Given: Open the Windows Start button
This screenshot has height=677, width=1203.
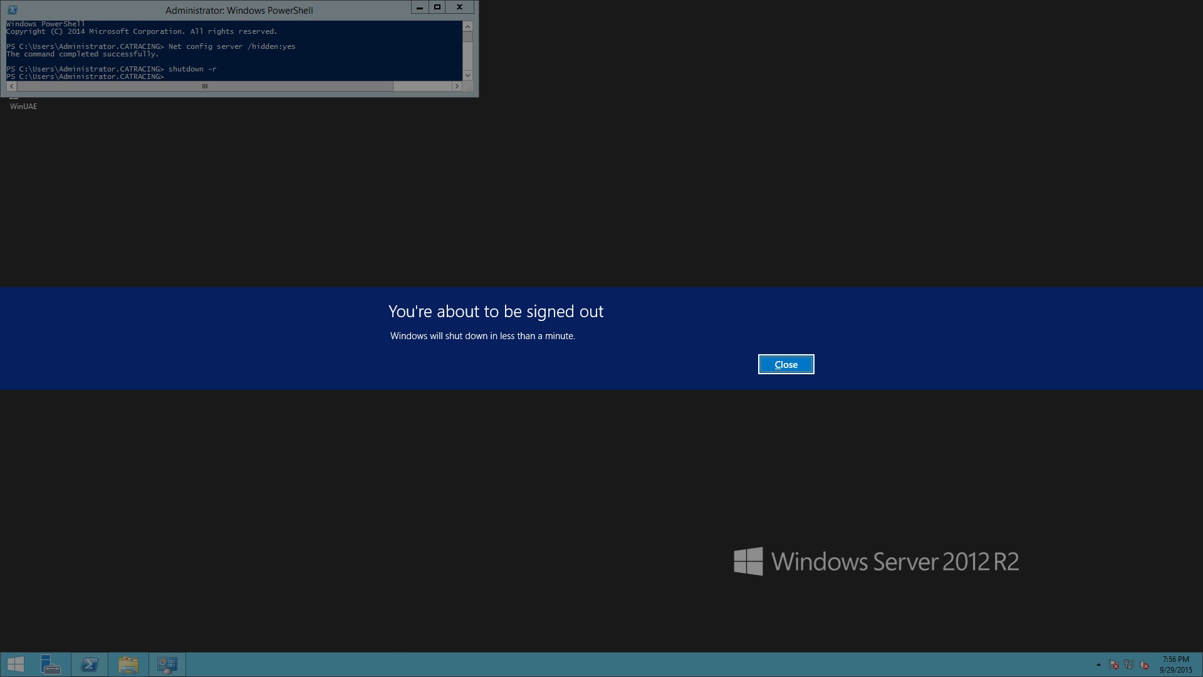Looking at the screenshot, I should pos(16,664).
